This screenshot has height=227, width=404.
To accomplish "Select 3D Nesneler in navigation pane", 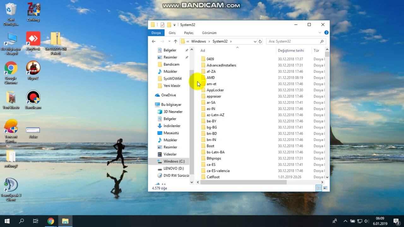I will click(x=173, y=112).
